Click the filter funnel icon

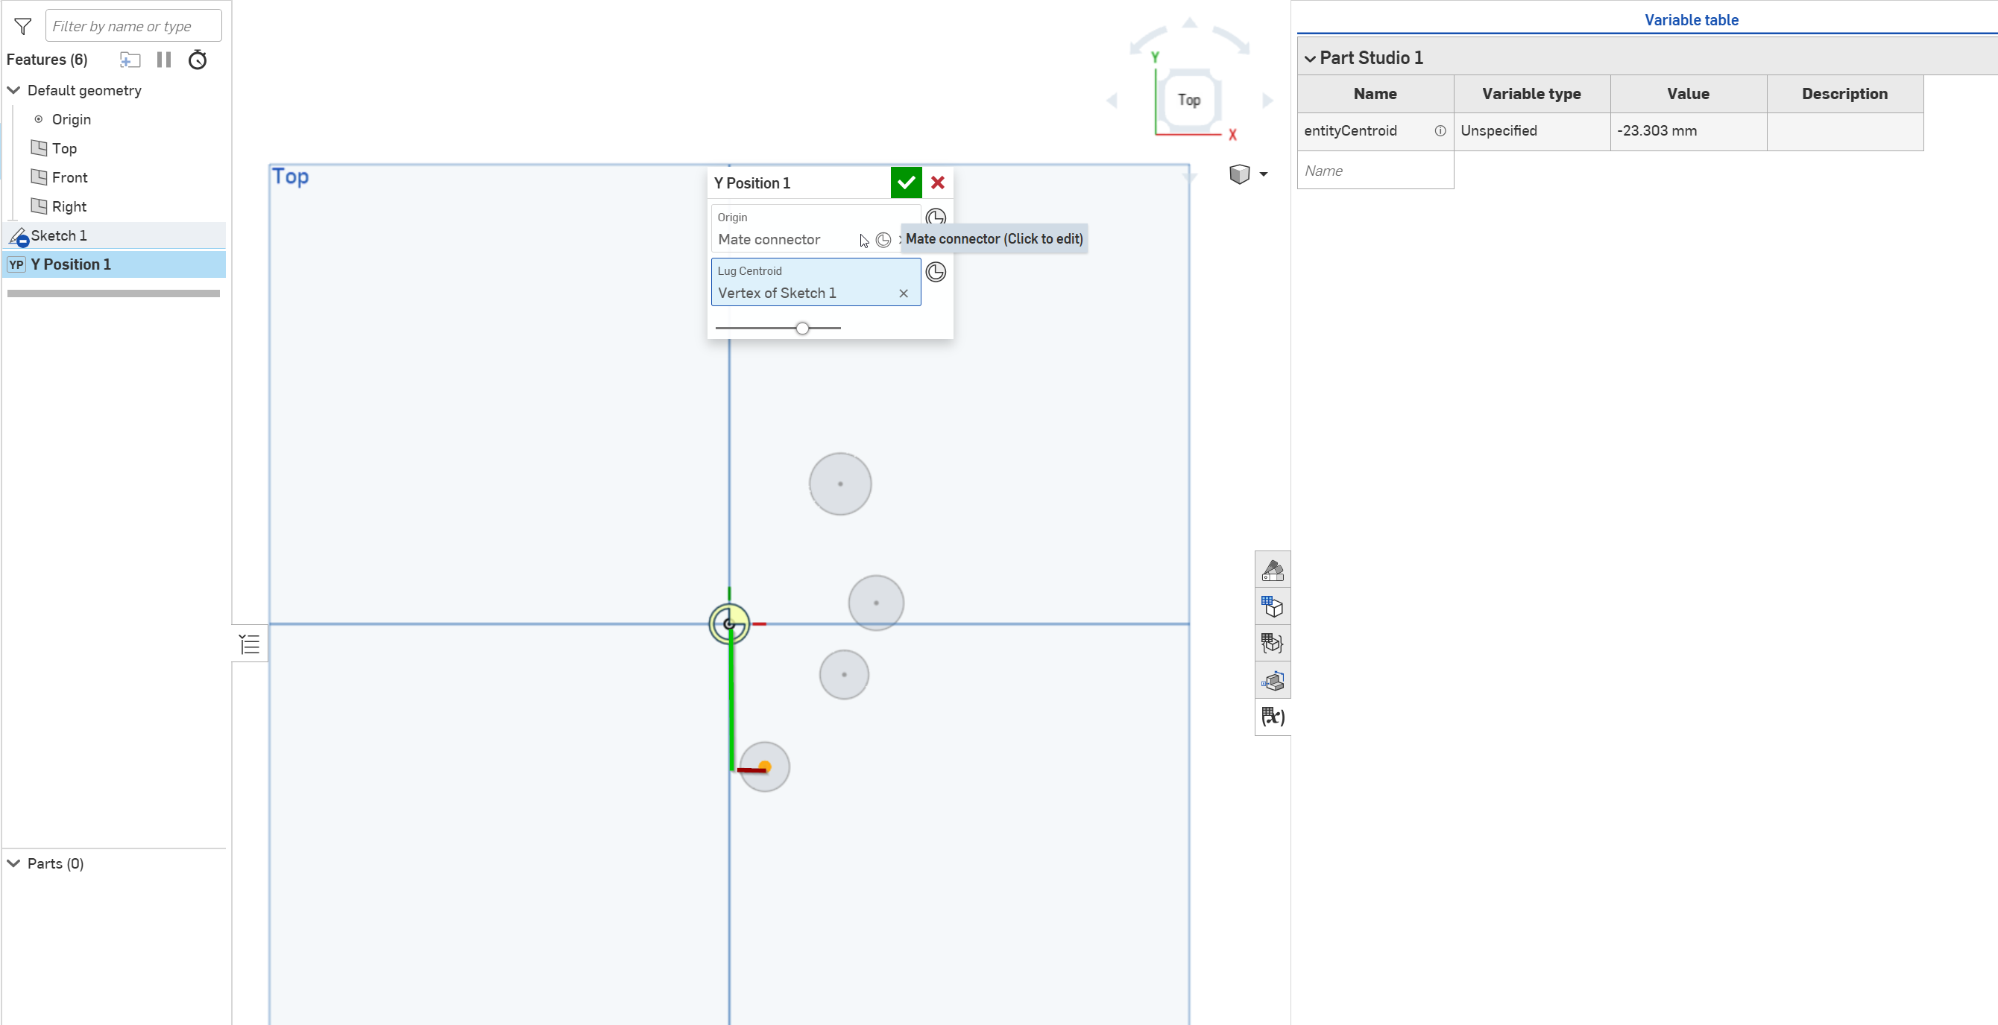(x=23, y=26)
